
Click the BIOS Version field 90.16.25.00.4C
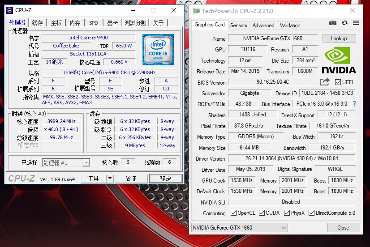[x=273, y=82]
